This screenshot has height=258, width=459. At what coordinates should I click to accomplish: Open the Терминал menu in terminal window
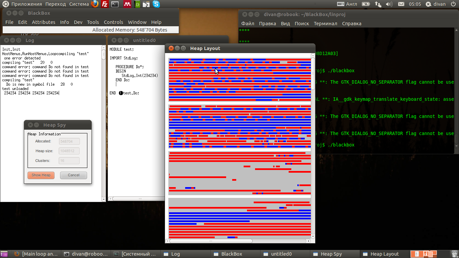pos(325,24)
